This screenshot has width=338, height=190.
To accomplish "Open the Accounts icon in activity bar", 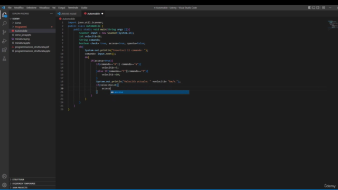I will coord(4,176).
